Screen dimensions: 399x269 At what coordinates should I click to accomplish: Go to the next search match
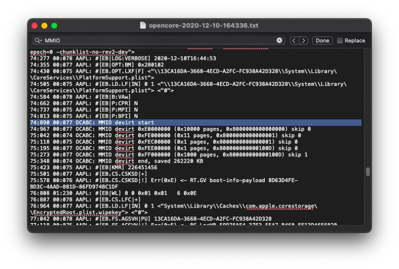pyautogui.click(x=303, y=40)
